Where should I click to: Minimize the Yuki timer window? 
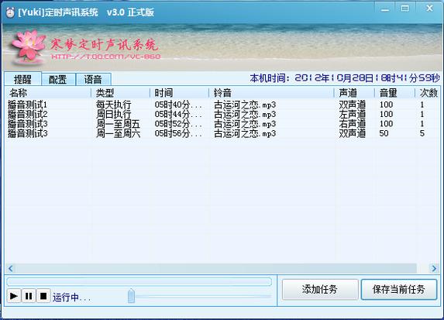tap(384, 9)
